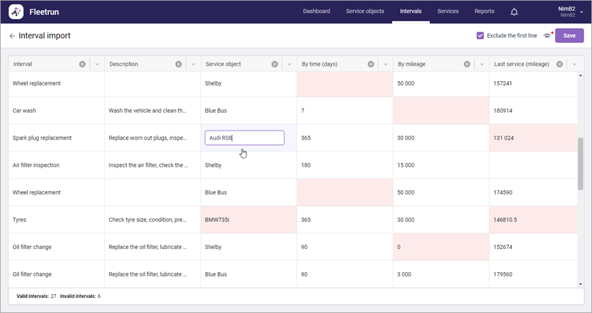Go back using the arrow beside Interval import

pos(12,36)
